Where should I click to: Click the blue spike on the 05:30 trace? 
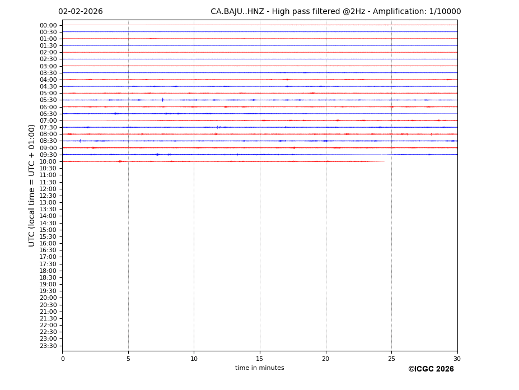pos(163,100)
